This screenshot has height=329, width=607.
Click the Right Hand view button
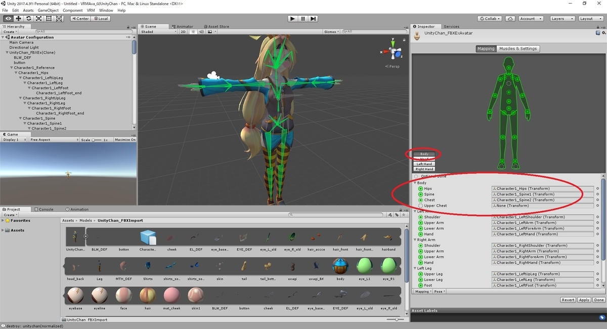coord(424,169)
